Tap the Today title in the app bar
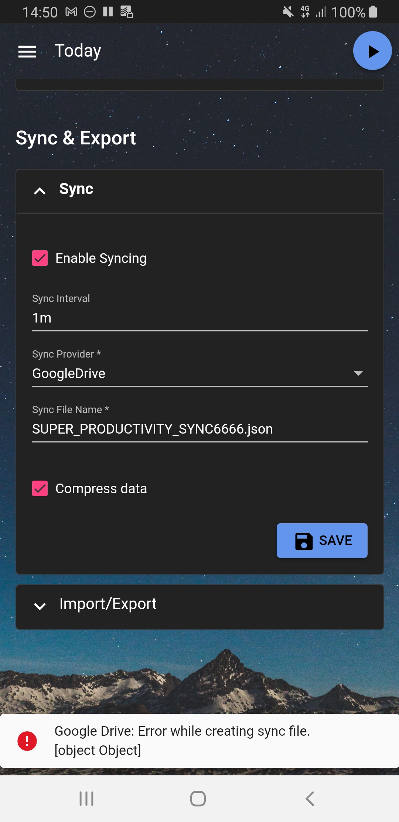 [78, 50]
